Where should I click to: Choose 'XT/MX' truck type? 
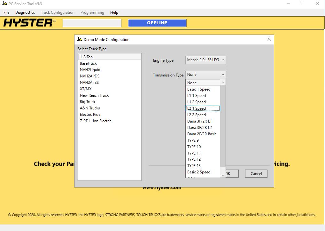86,89
